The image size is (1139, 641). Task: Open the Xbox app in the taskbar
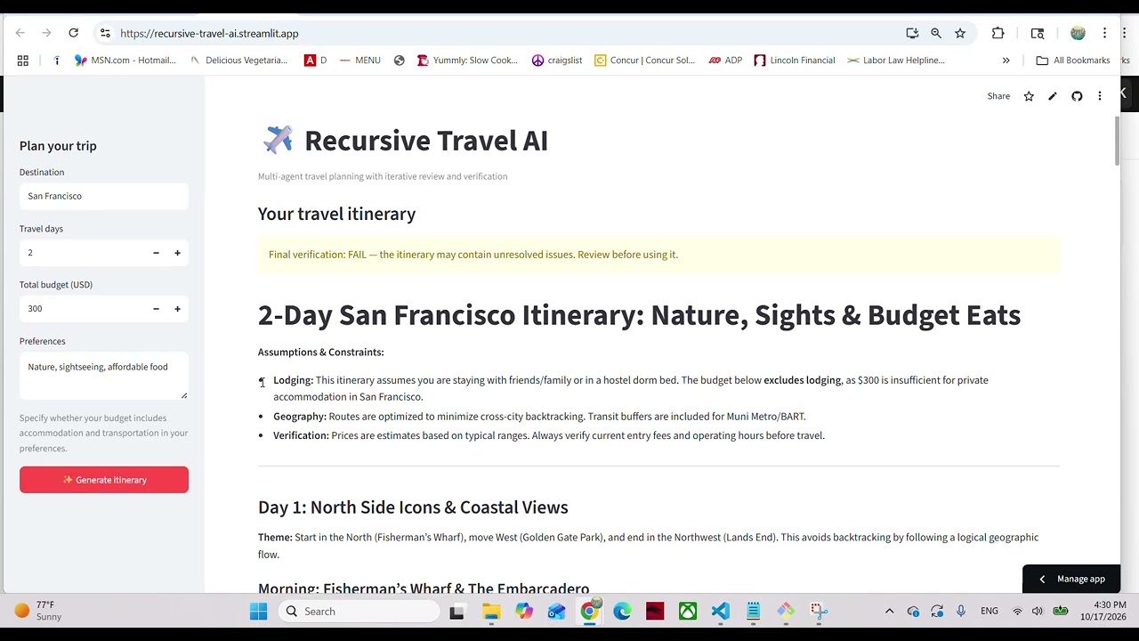pyautogui.click(x=688, y=612)
